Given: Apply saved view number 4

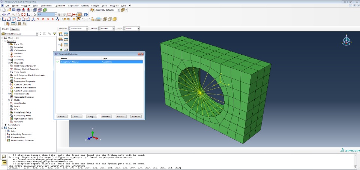Looking at the screenshot, I should pos(52,19).
